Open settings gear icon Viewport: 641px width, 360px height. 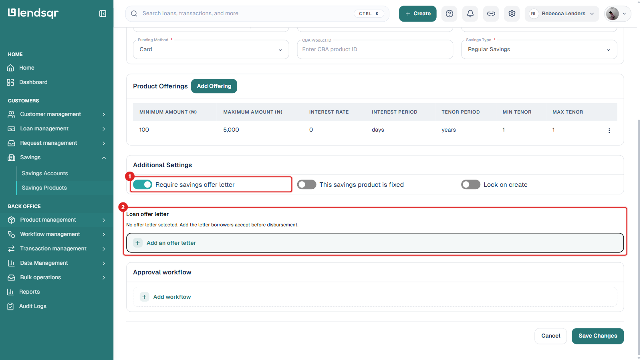[x=512, y=14]
